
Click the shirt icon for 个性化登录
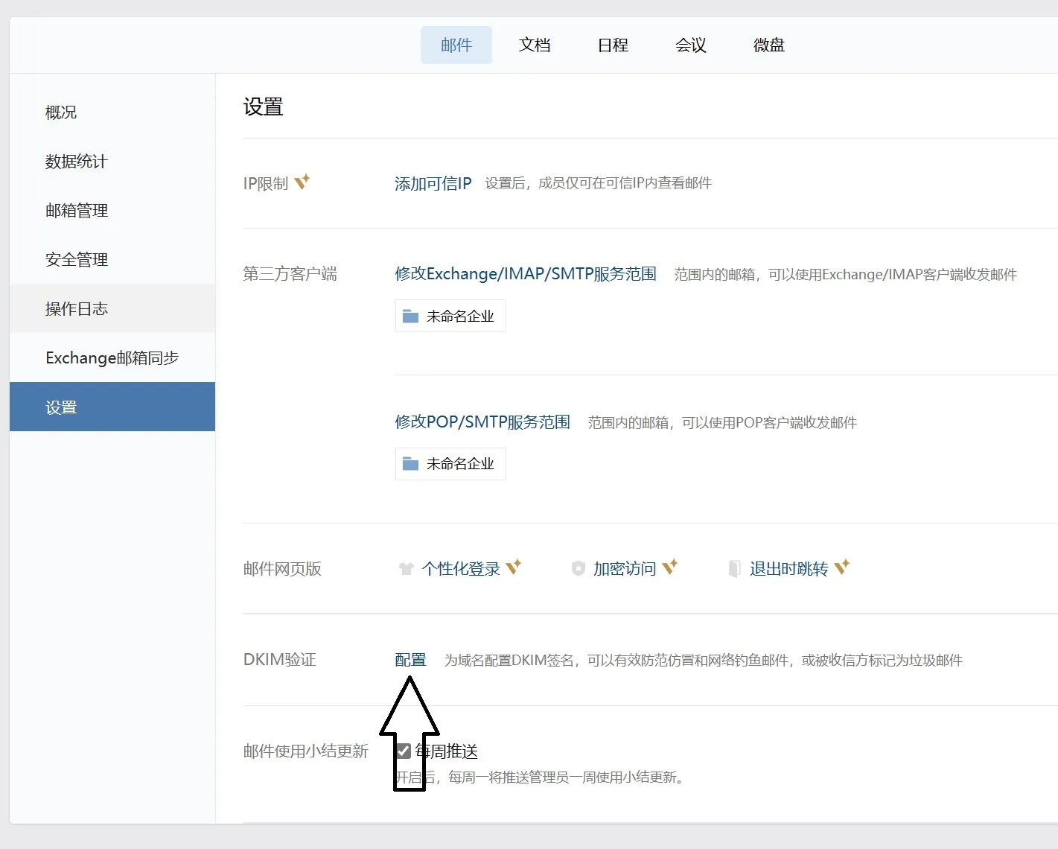click(406, 569)
